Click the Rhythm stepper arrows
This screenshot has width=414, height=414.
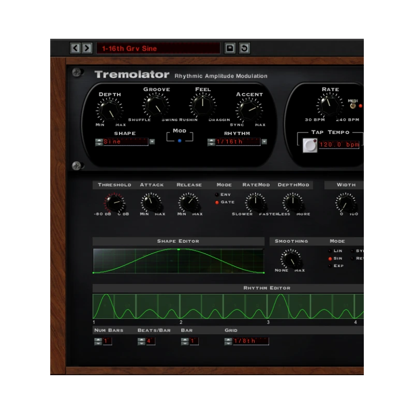211,142
